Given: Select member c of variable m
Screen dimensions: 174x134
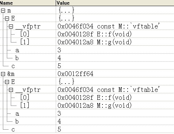Looking at the screenshot, I should coord(13,66).
